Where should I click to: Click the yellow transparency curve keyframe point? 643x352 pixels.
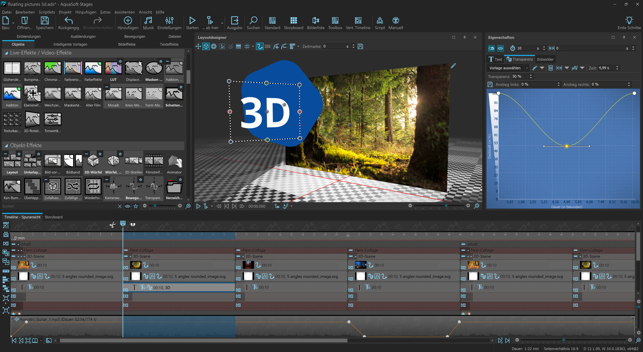point(567,146)
